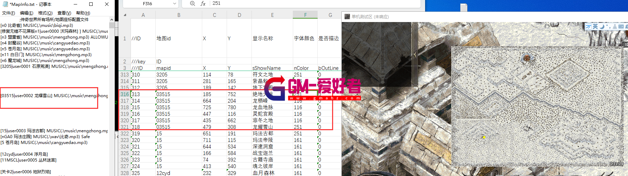Open the name box dropdown next to F316
The image size is (628, 176).
click(x=174, y=3)
